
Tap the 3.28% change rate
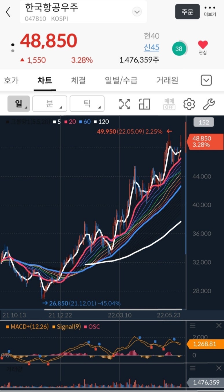coord(82,60)
